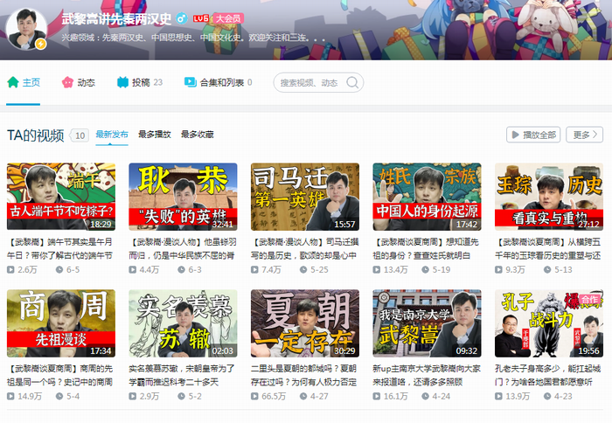This screenshot has height=423, width=612.
Task: Select the 最新发布 sort option
Action: 112,135
